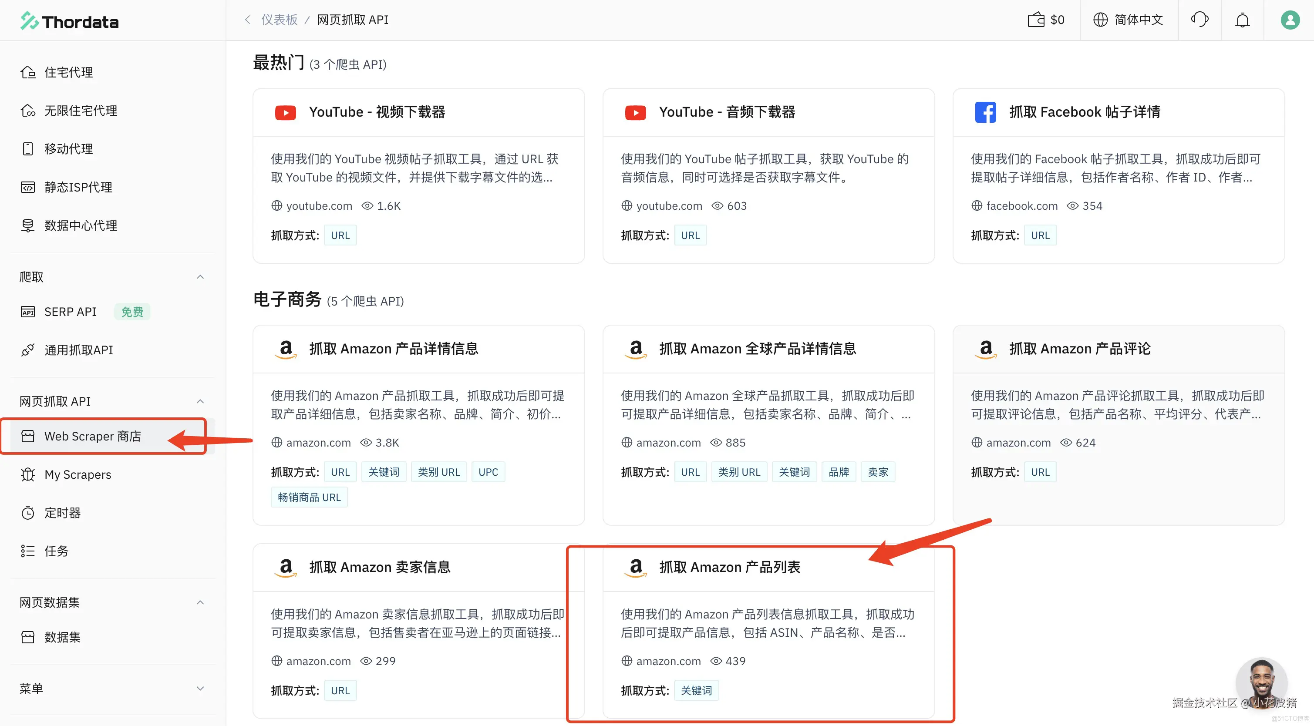This screenshot has width=1314, height=726.
Task: Click YouTube icon on 视频下载器 card
Action: coord(285,112)
